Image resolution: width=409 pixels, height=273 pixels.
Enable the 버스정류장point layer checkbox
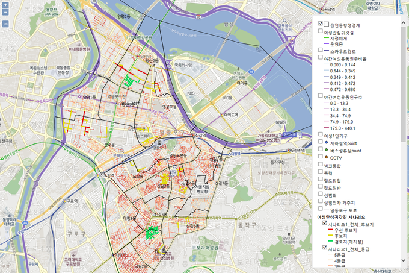tap(321, 149)
